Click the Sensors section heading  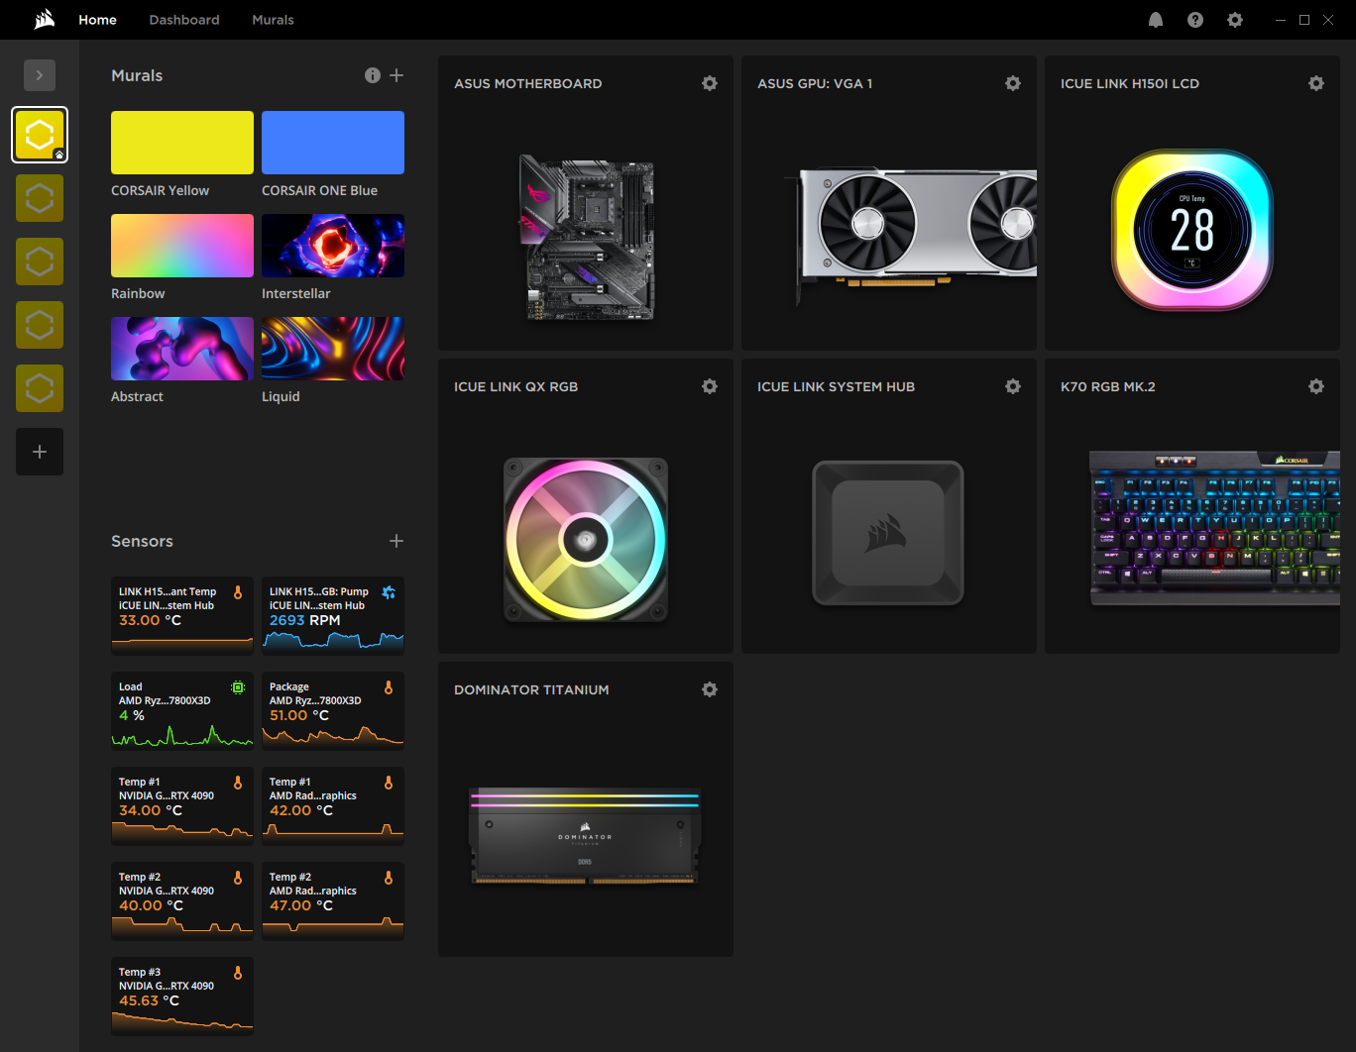142,541
